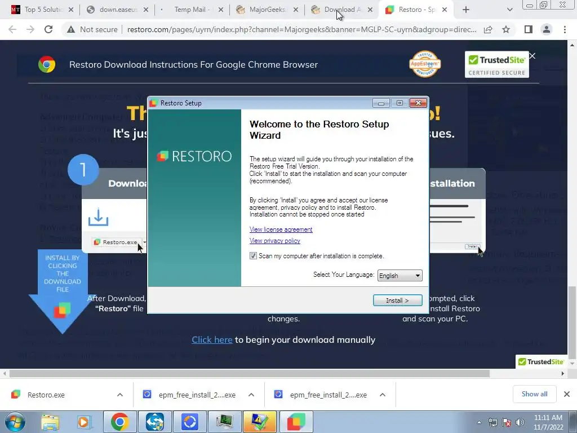Click the Restoro icon on the taskbar
Screen dimensions: 577x433
pyautogui.click(x=296, y=422)
